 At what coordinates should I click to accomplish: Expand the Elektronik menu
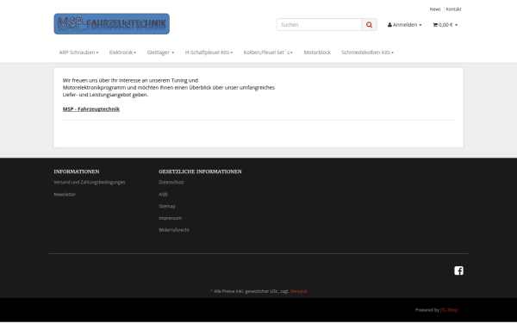[122, 53]
